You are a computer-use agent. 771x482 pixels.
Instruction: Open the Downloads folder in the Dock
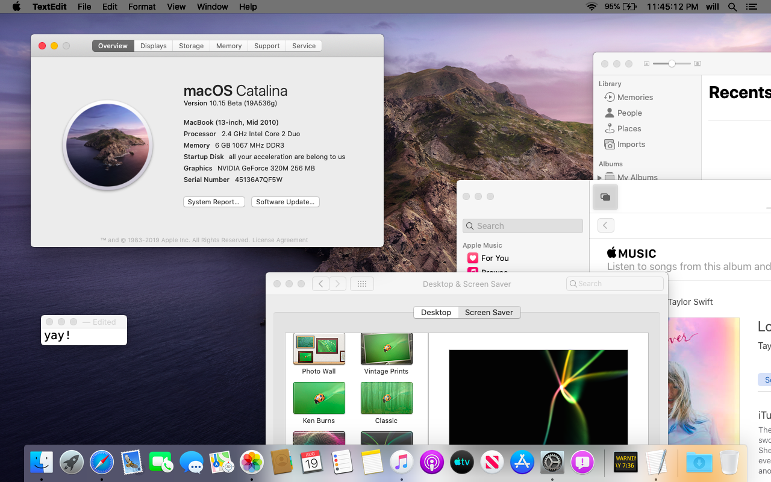[699, 462]
